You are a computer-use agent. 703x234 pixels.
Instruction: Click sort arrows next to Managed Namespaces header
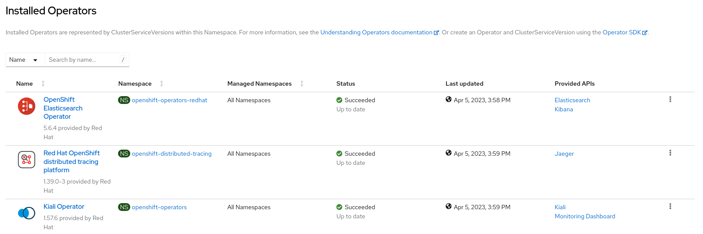coord(302,84)
